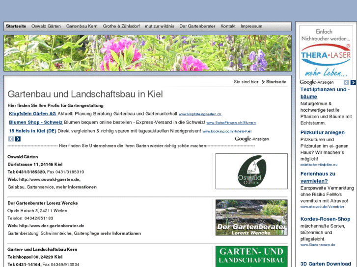
Task: Open http://www.der-gartenberater.de link
Action: pos(52,226)
